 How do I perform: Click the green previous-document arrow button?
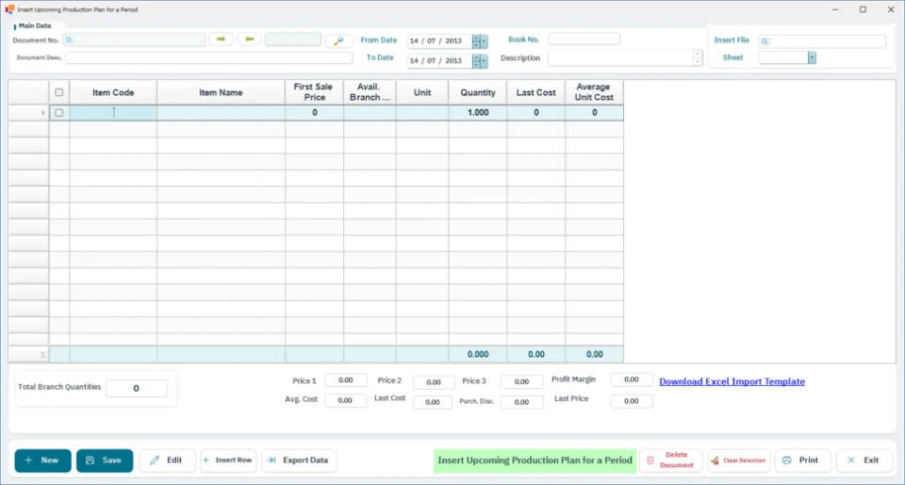(249, 40)
